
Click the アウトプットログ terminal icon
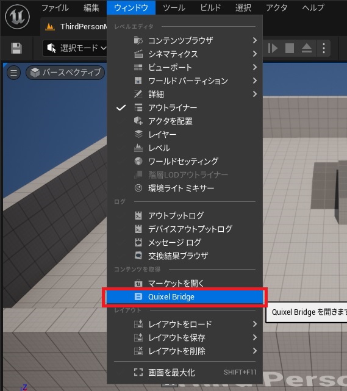138,215
